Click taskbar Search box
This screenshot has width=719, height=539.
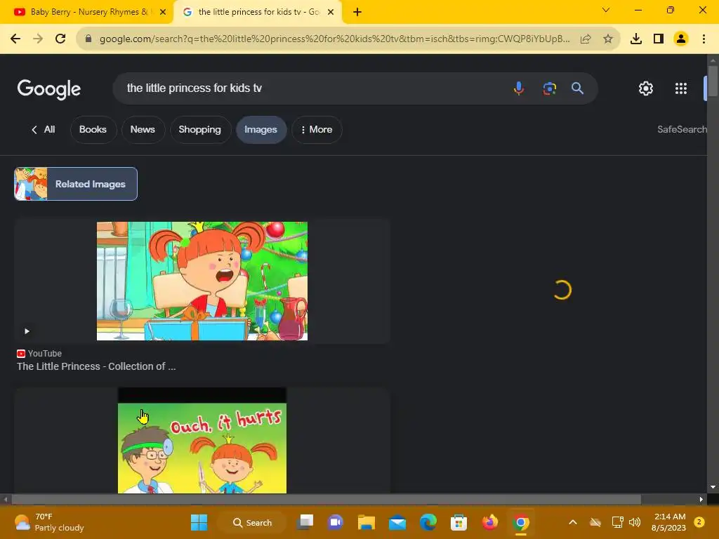[252, 522]
